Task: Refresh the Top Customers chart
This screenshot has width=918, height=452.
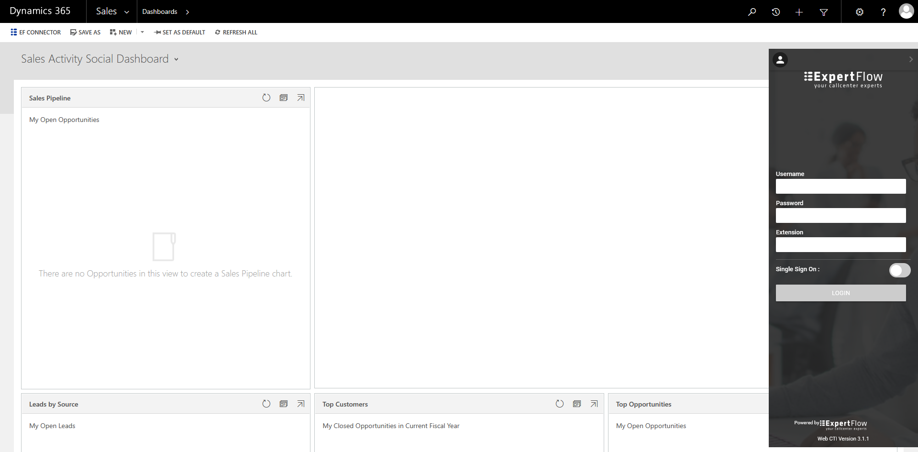Action: (560, 404)
